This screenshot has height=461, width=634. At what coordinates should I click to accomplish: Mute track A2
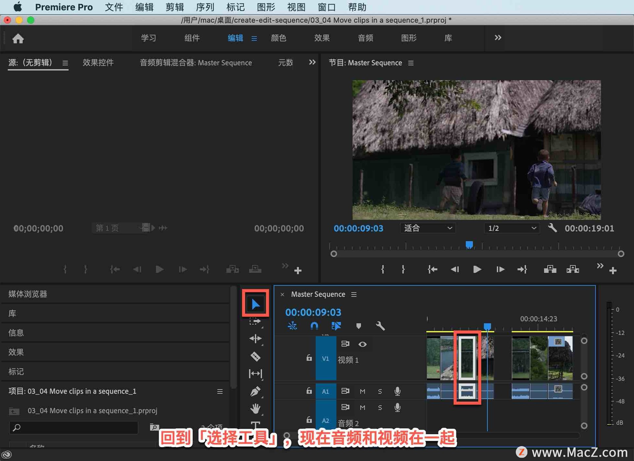click(363, 408)
